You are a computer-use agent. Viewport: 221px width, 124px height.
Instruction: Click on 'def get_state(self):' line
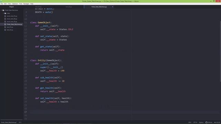click(48, 46)
